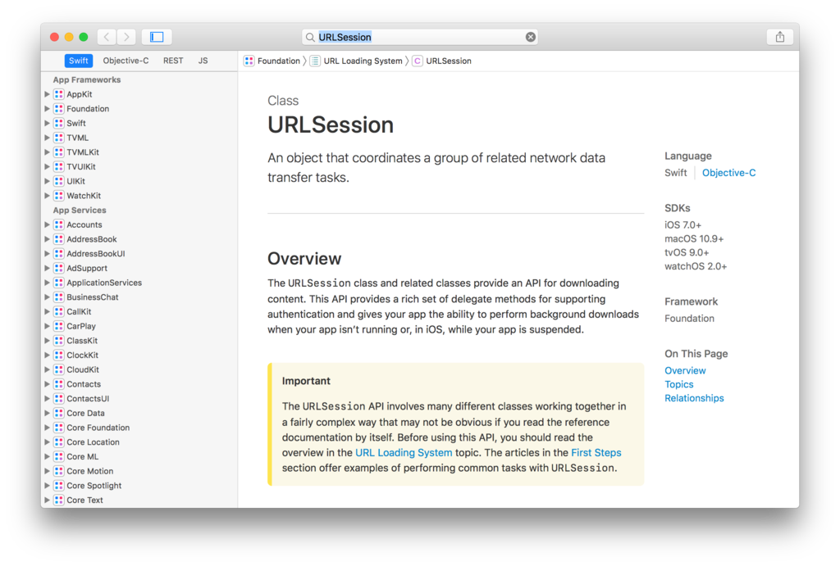Viewport: 840px width, 566px height.
Task: Click the 'watchOS 2.0+' SDK text
Action: [x=696, y=266]
